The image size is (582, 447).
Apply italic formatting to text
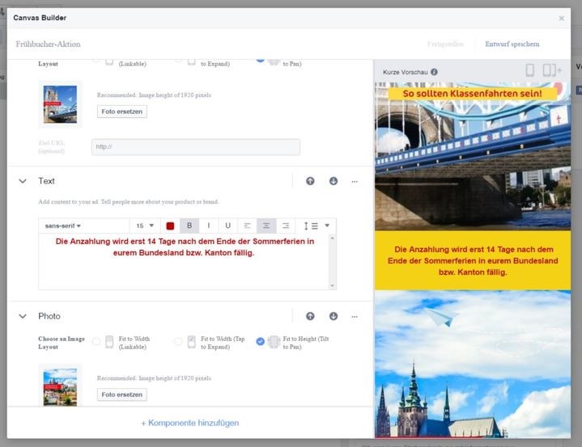209,226
